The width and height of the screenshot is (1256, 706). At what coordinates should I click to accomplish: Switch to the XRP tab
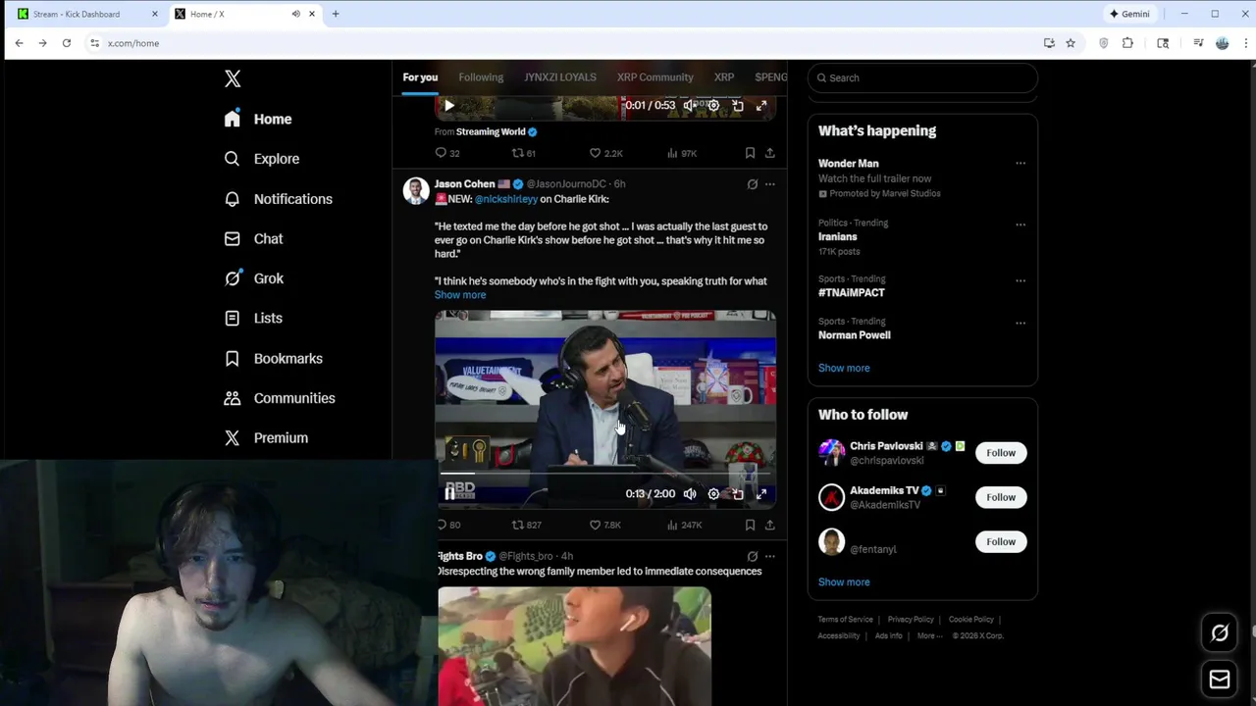[724, 77]
